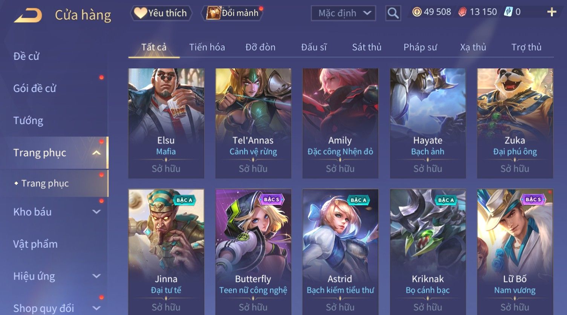Image resolution: width=567 pixels, height=315 pixels.
Task: Go to Đề cử section
Action: pos(26,56)
